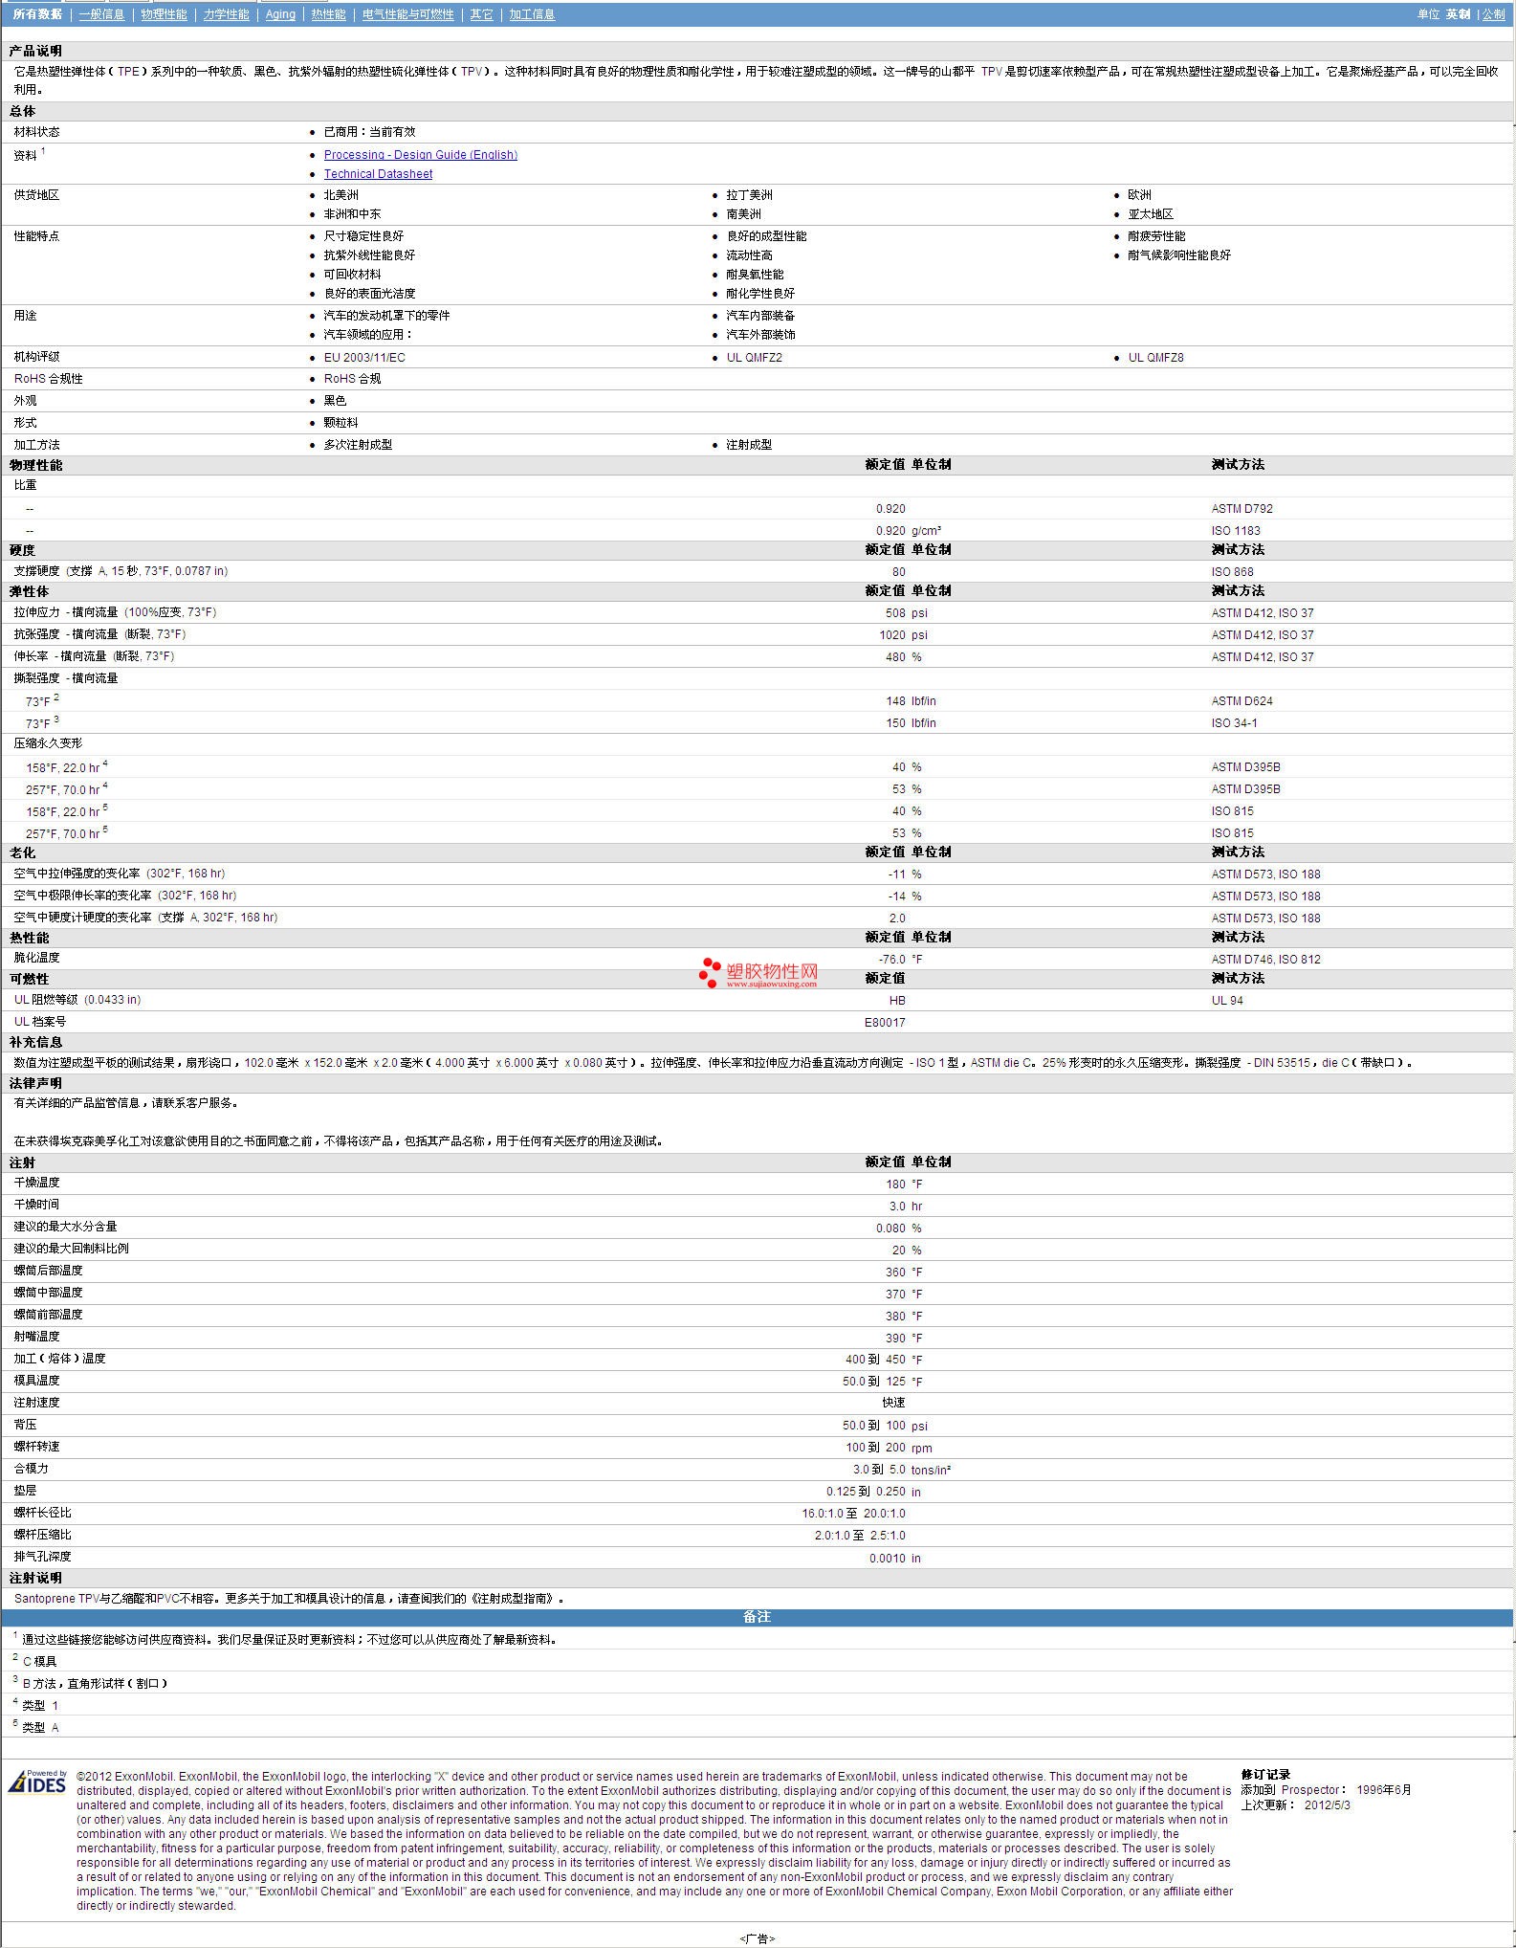Click the 耐疲劳性能 feature
Viewport: 1516px width, 1948px height.
(1156, 236)
